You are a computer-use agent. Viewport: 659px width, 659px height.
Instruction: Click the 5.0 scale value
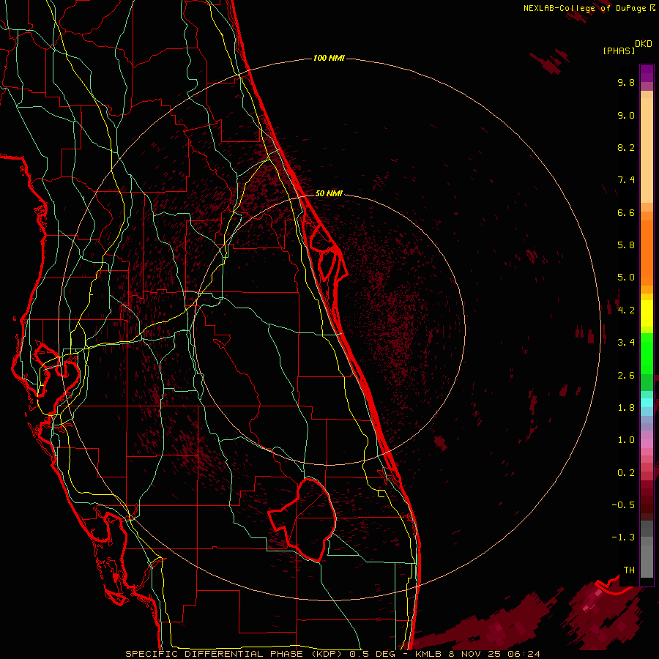click(626, 278)
